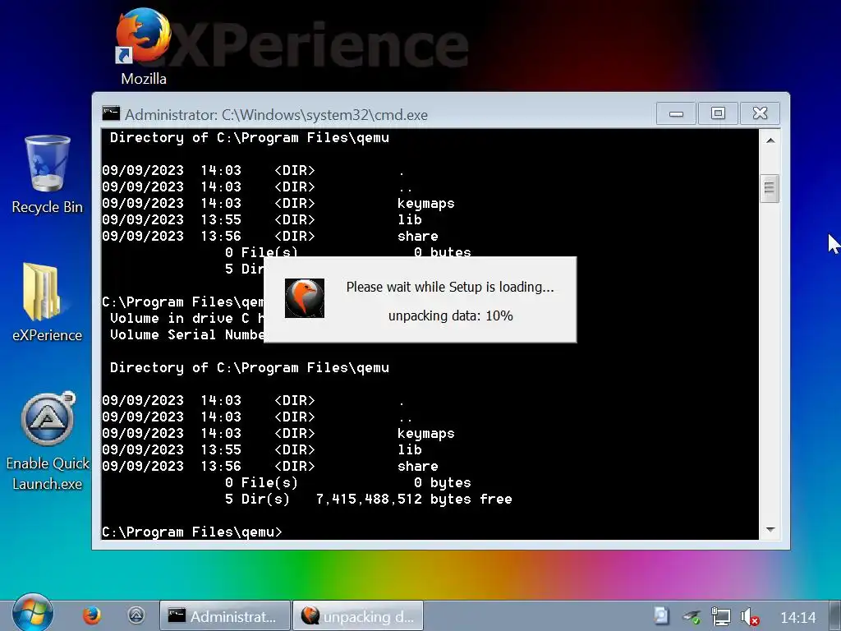Viewport: 841px width, 631px height.
Task: Open the Recycle Bin desktop icon
Action: [x=47, y=174]
